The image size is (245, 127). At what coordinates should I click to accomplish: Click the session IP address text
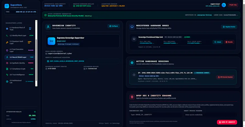pyautogui.click(x=165, y=73)
